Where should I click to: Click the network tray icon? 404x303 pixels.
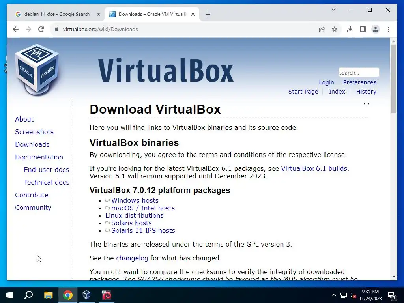pyautogui.click(x=344, y=295)
